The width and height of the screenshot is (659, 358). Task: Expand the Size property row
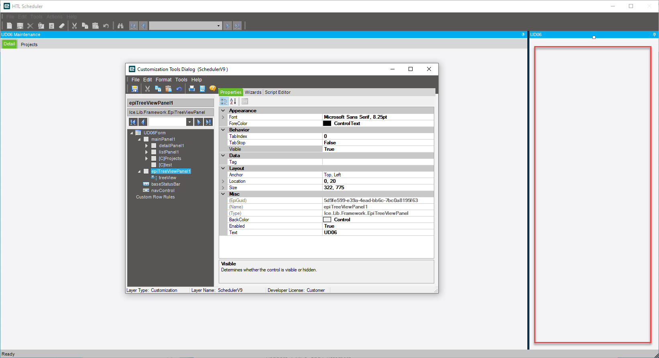(x=223, y=188)
